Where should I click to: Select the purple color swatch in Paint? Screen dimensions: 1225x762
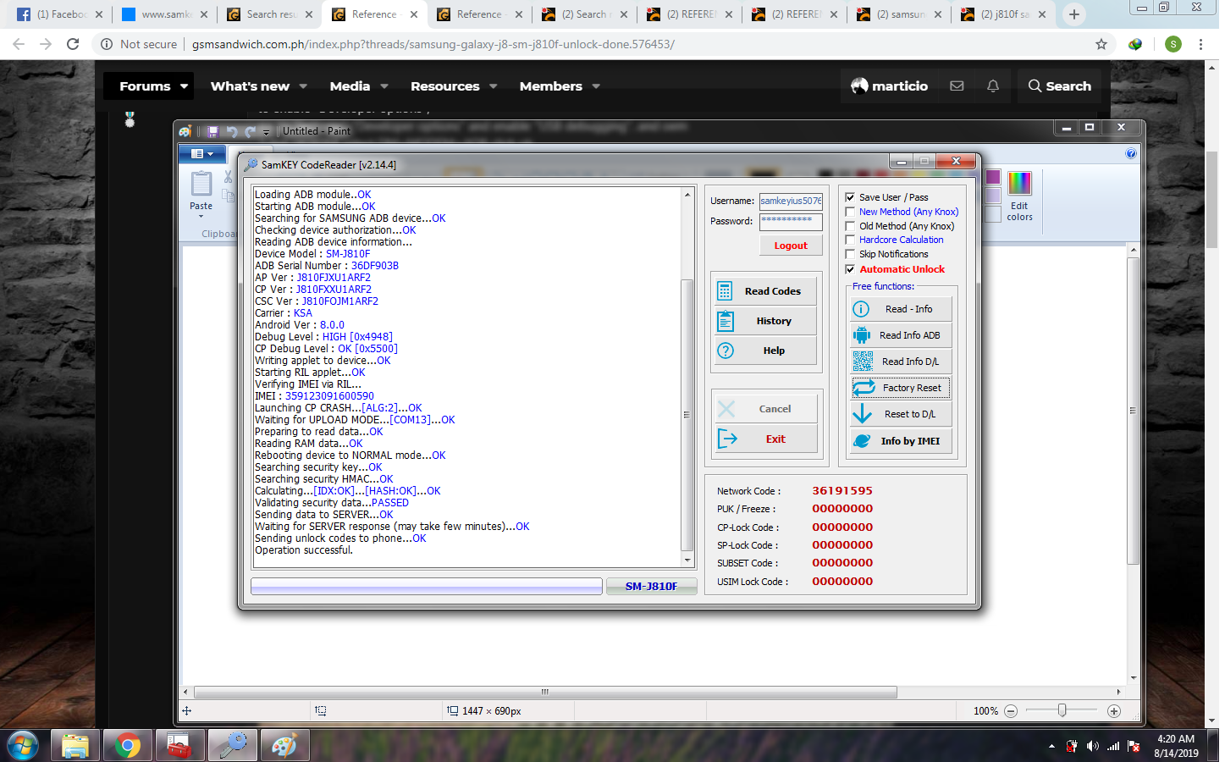click(x=993, y=177)
